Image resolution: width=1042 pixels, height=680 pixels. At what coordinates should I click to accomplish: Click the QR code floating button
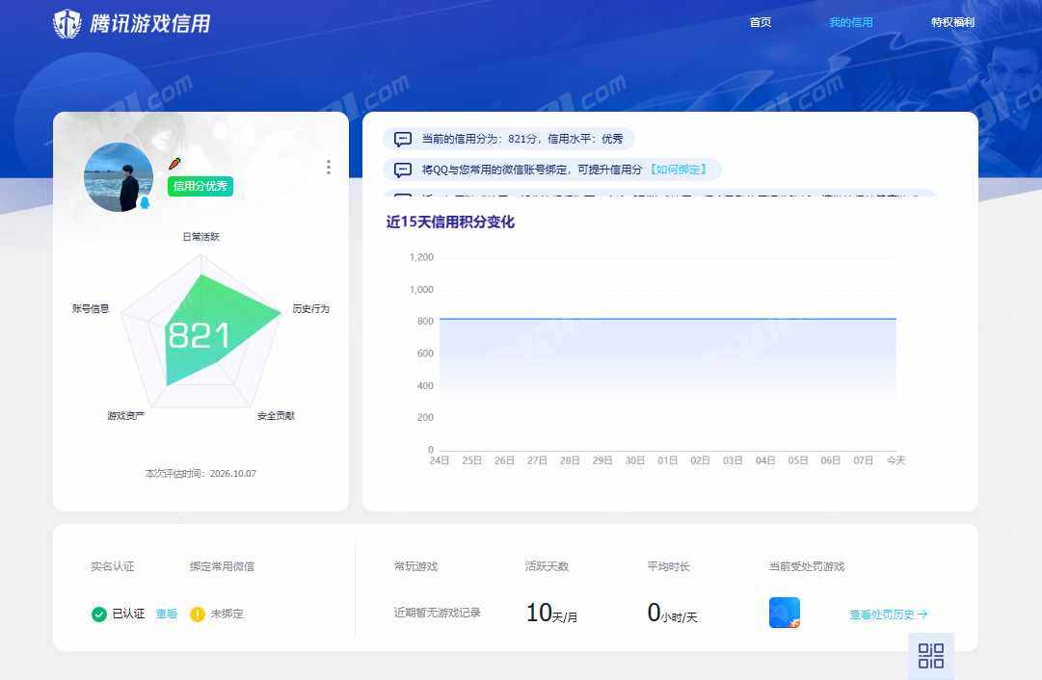click(x=931, y=655)
